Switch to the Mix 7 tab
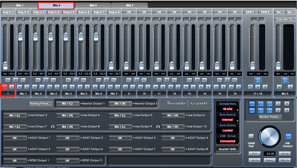 129,5
